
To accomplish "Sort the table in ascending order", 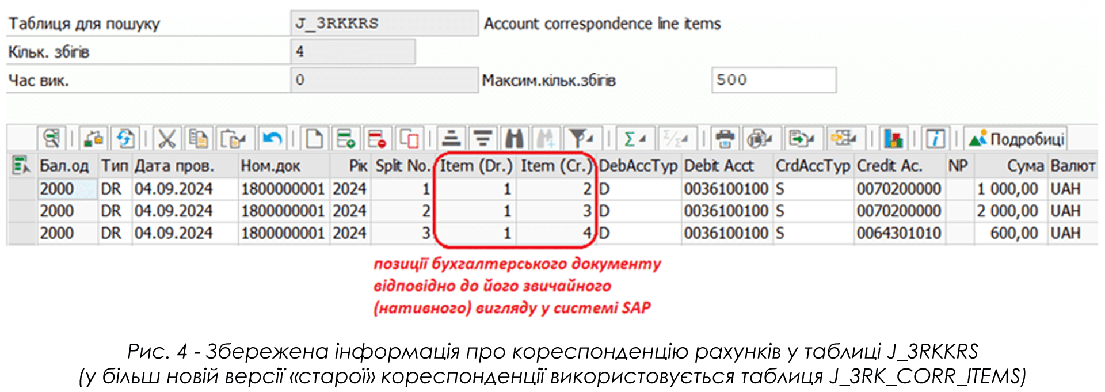I will (x=452, y=139).
